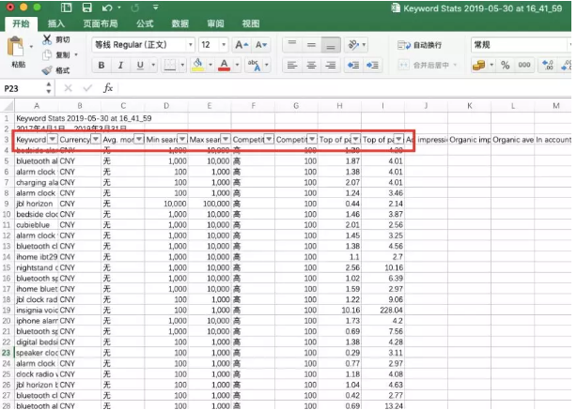The image size is (577, 410).
Task: Apply percent style format
Action: tap(505, 65)
